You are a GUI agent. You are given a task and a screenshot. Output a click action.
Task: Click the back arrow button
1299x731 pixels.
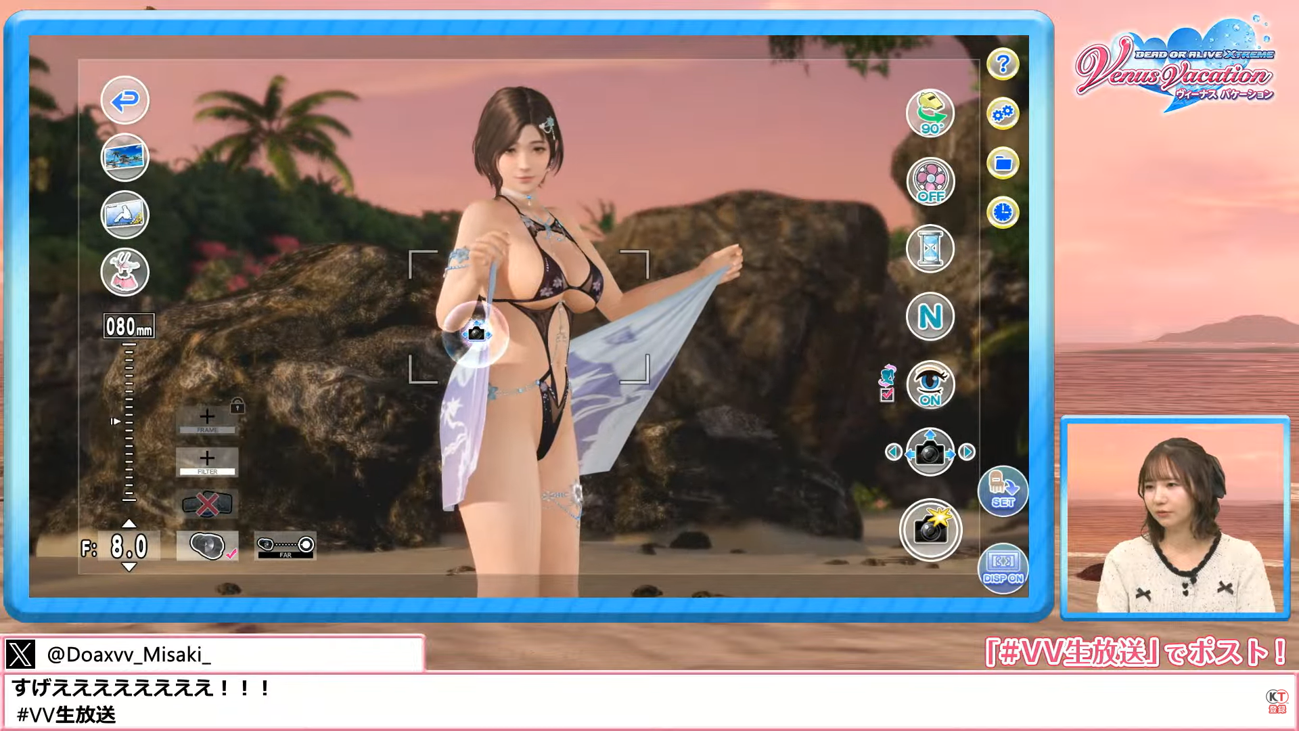[124, 101]
